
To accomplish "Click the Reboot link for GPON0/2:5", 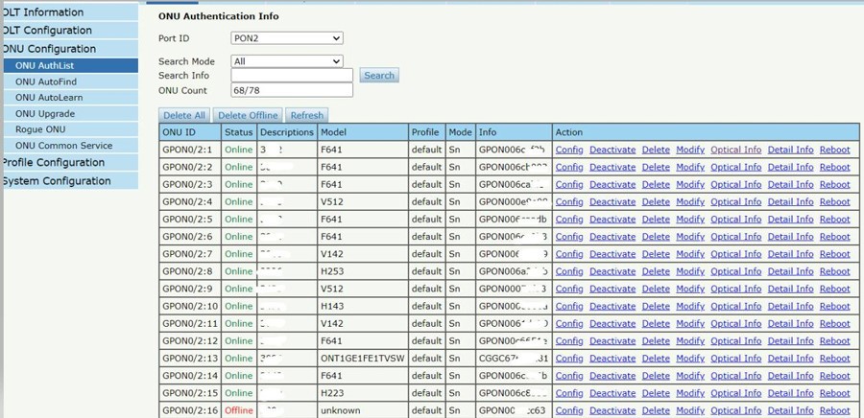I will 835,219.
